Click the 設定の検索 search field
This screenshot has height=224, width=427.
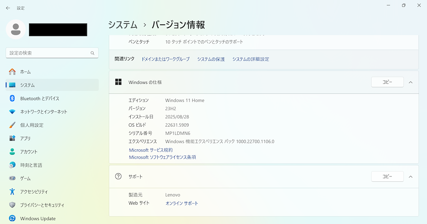pos(47,53)
